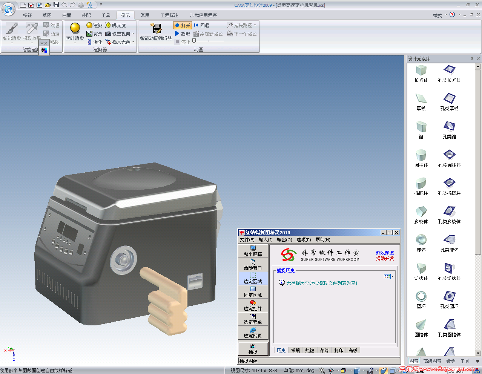Click the 背景 background icon
The width and height of the screenshot is (482, 374).
tap(89, 34)
